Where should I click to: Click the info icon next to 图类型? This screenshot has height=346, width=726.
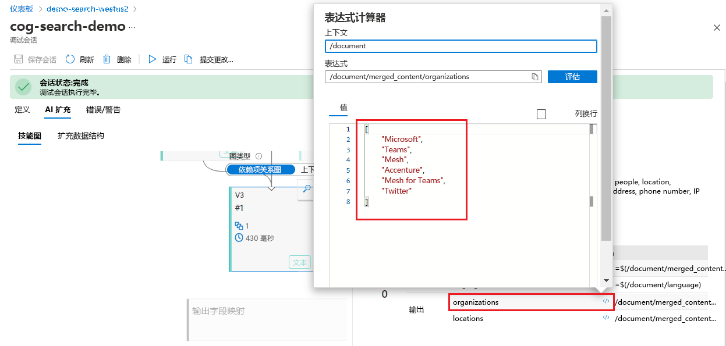coord(259,156)
